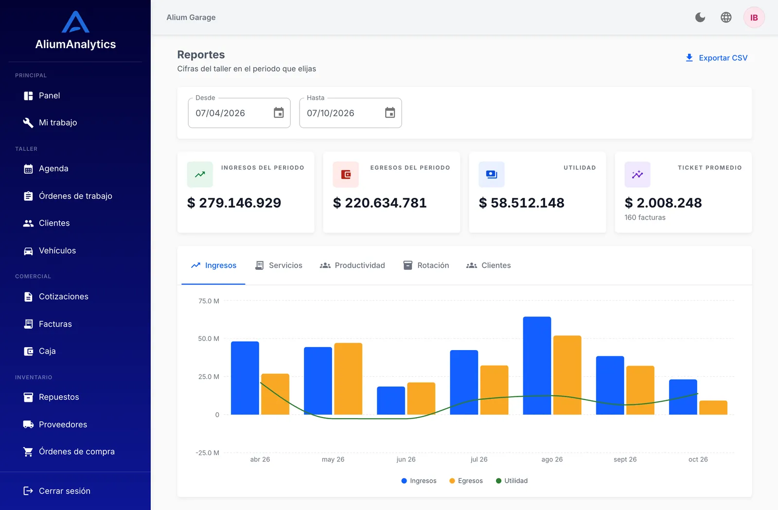Click the 160 facturas text

click(x=645, y=217)
